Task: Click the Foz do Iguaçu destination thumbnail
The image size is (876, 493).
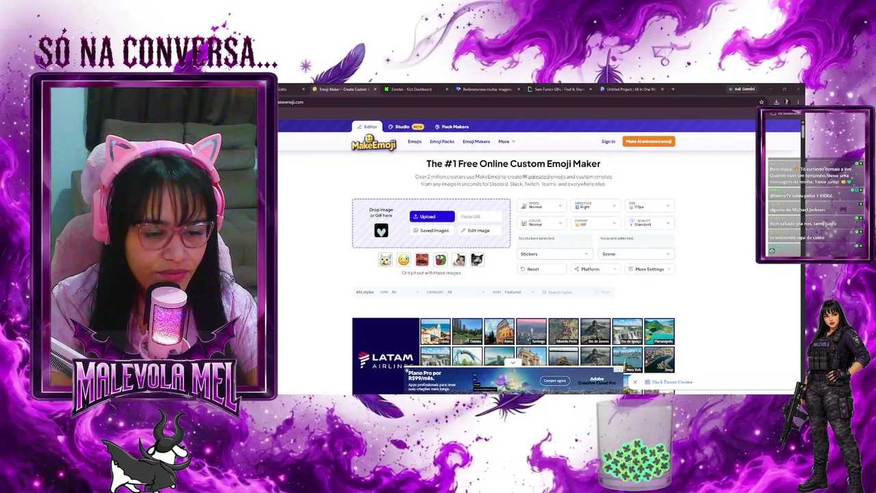Action: (x=628, y=331)
